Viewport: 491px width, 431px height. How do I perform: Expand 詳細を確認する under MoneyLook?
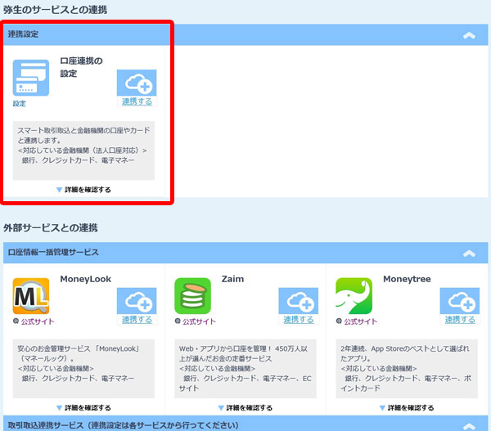83,408
